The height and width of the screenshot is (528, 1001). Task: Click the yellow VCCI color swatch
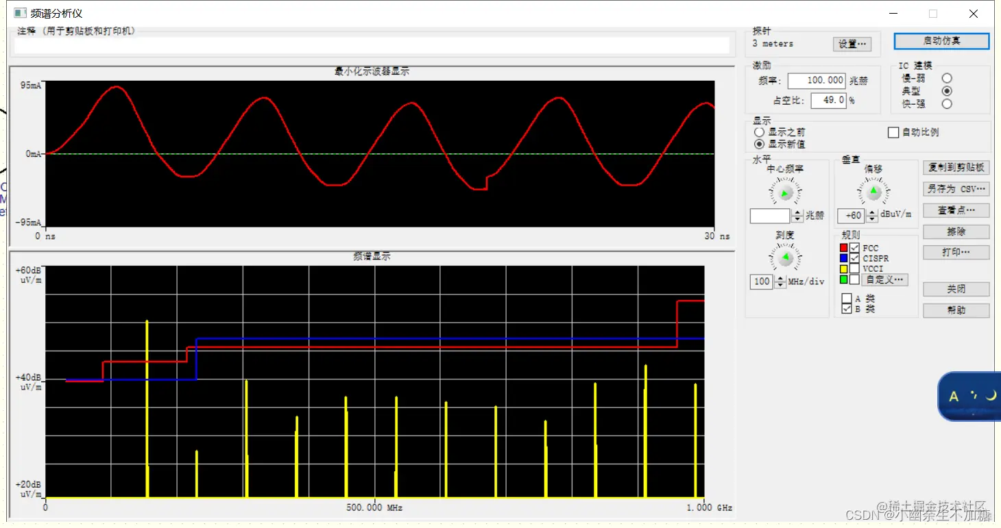(x=843, y=269)
